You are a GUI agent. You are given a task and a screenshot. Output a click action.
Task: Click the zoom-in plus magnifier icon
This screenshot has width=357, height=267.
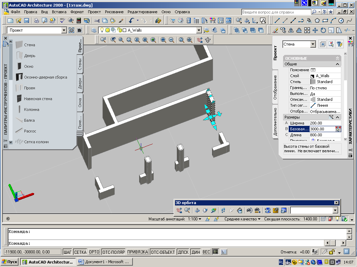click(x=163, y=40)
